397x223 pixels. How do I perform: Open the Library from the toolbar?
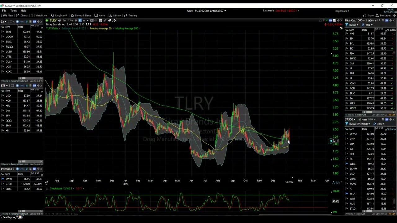[114, 15]
